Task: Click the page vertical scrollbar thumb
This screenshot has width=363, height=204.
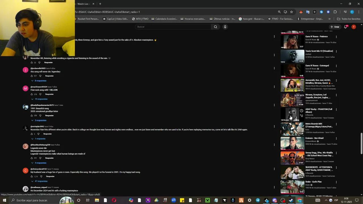Action: pos(361,144)
